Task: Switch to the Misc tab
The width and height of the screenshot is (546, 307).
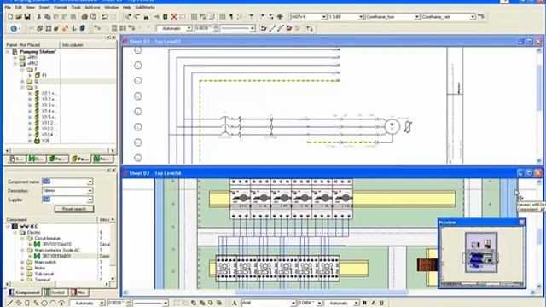Action: (79, 293)
